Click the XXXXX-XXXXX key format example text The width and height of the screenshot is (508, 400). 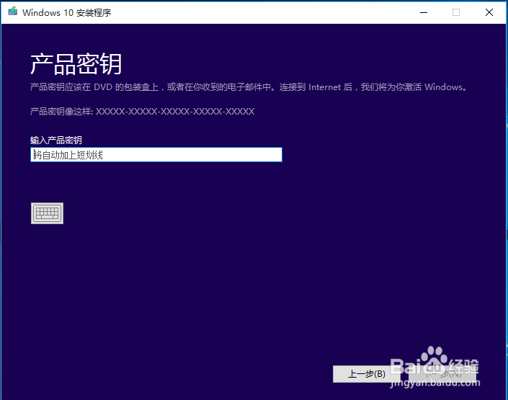point(175,112)
